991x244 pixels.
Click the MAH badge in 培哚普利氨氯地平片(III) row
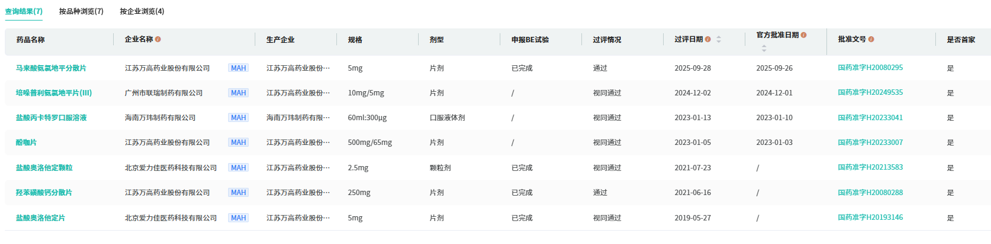coord(238,93)
